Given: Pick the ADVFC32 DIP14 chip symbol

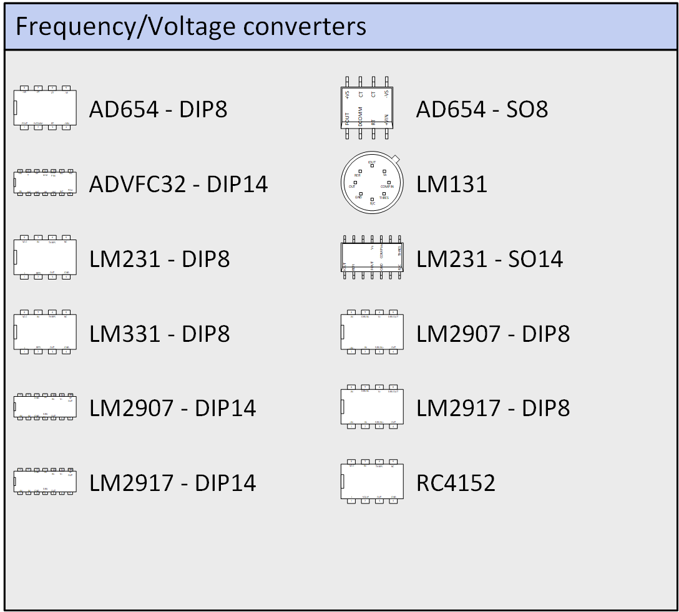Looking at the screenshot, I should pyautogui.click(x=45, y=182).
